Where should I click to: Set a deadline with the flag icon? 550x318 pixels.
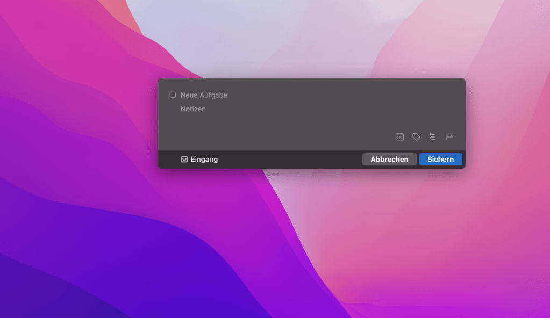coord(449,137)
